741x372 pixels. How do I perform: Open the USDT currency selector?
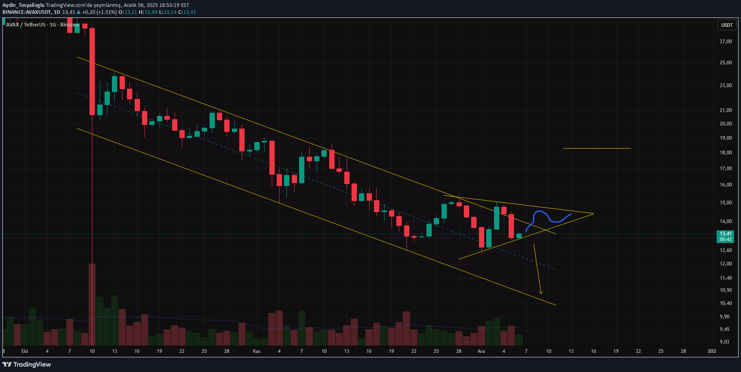[x=727, y=25]
